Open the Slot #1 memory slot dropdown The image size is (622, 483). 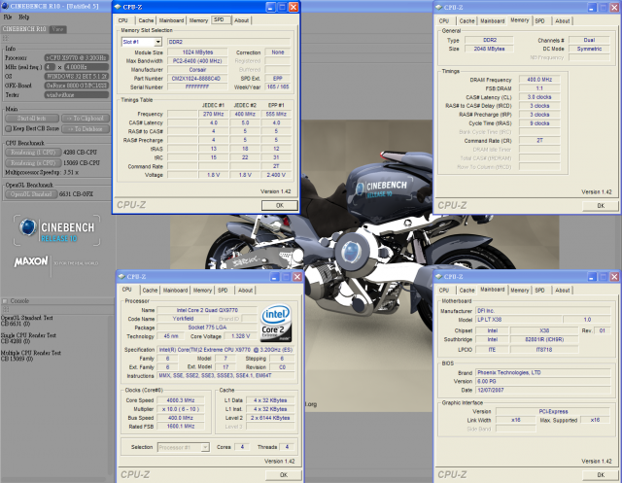[x=157, y=42]
